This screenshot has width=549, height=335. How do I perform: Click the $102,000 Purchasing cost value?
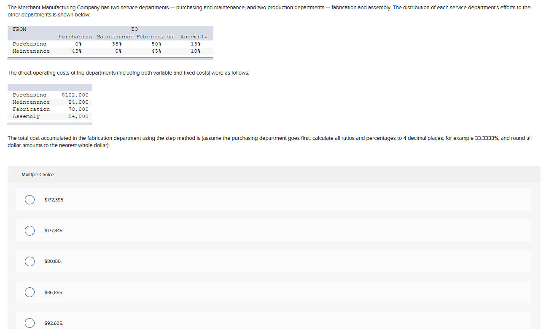[75, 95]
